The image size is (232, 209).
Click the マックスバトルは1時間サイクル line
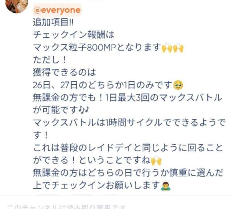(x=129, y=122)
